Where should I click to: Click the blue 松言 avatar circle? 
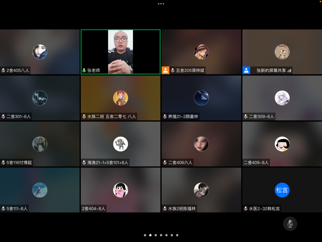tap(282, 190)
